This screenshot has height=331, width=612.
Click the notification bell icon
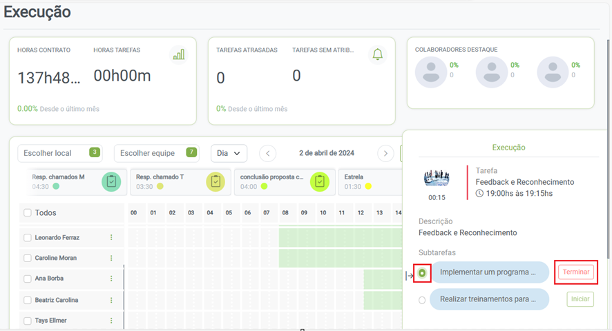377,54
